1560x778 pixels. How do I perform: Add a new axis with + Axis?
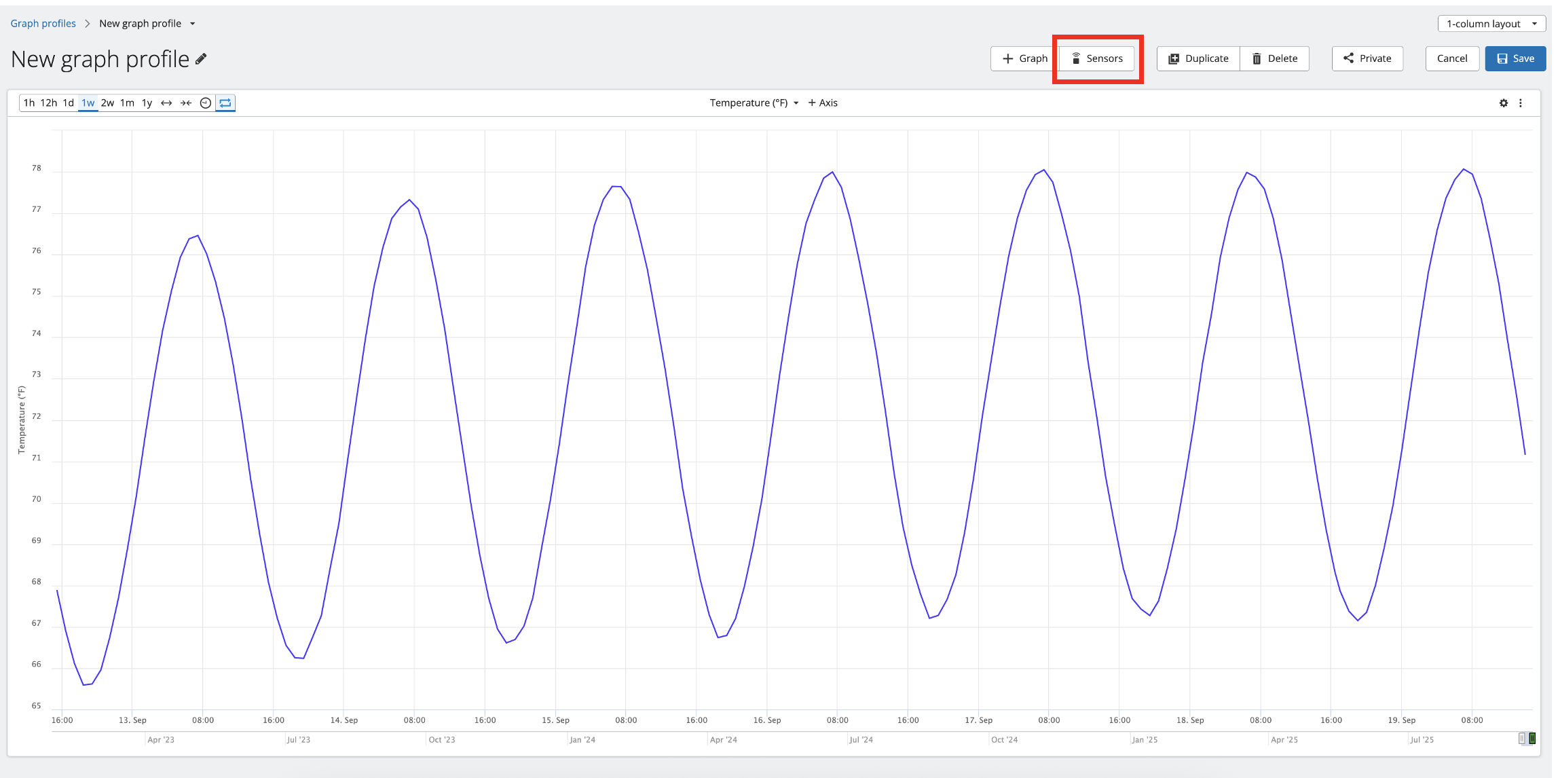(x=823, y=103)
